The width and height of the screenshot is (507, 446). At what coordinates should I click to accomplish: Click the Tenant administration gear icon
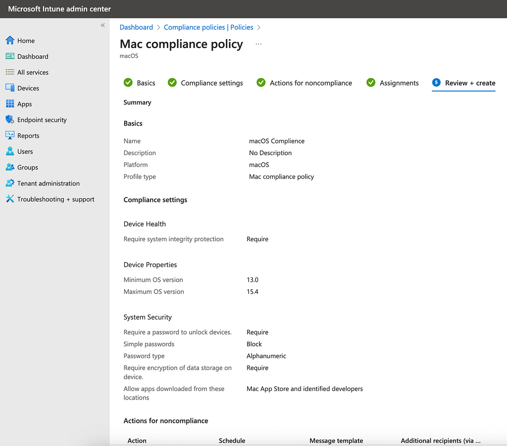(x=10, y=183)
